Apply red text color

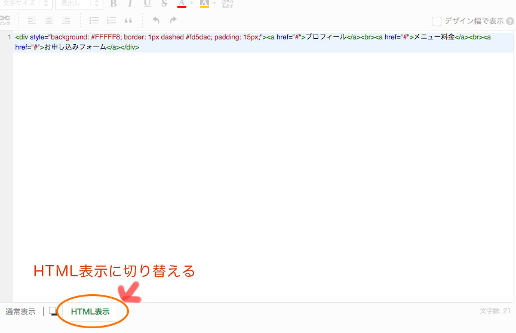(182, 4)
